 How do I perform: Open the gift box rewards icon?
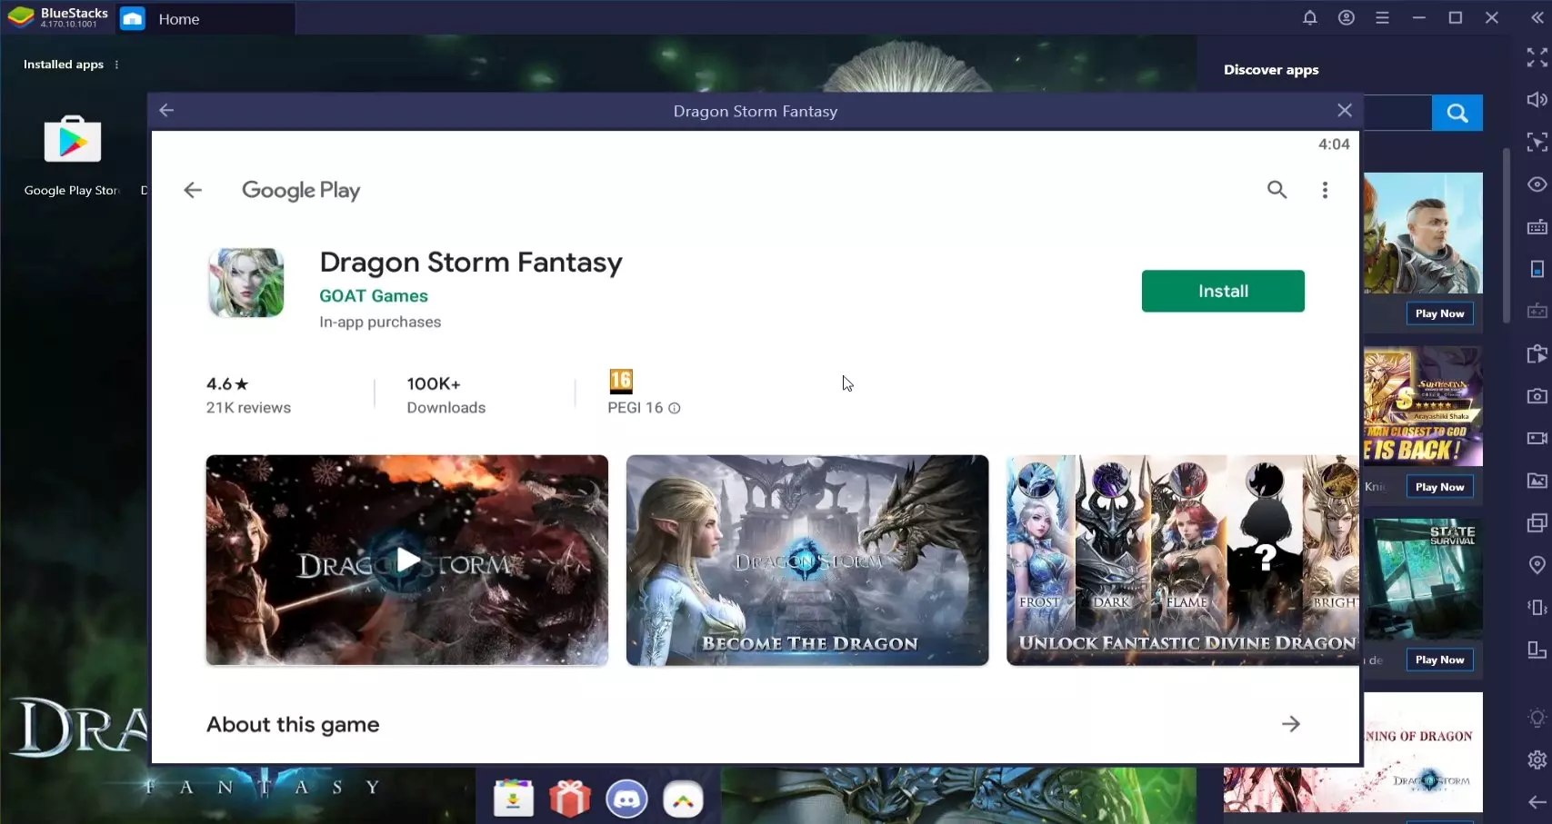570,799
